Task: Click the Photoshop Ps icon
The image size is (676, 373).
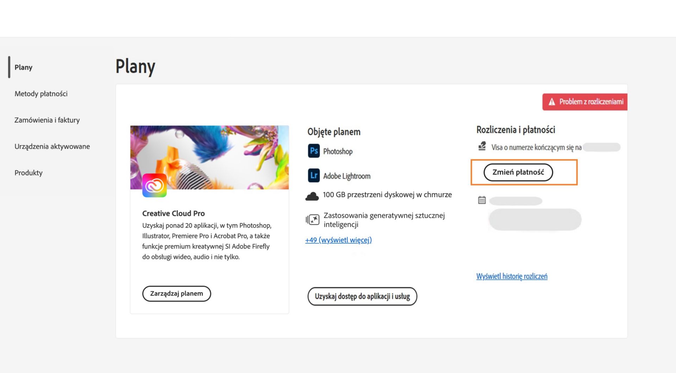Action: point(313,151)
